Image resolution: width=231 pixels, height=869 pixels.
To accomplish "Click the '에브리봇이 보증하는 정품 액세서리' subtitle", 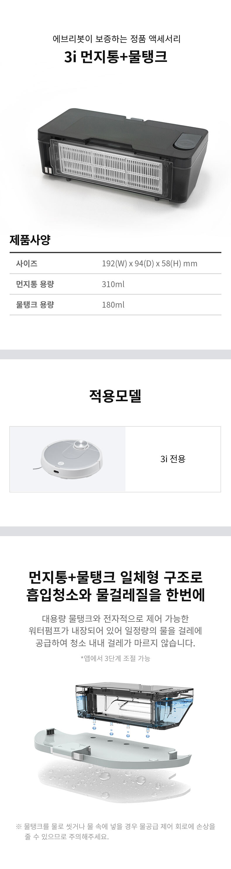I will (116, 39).
